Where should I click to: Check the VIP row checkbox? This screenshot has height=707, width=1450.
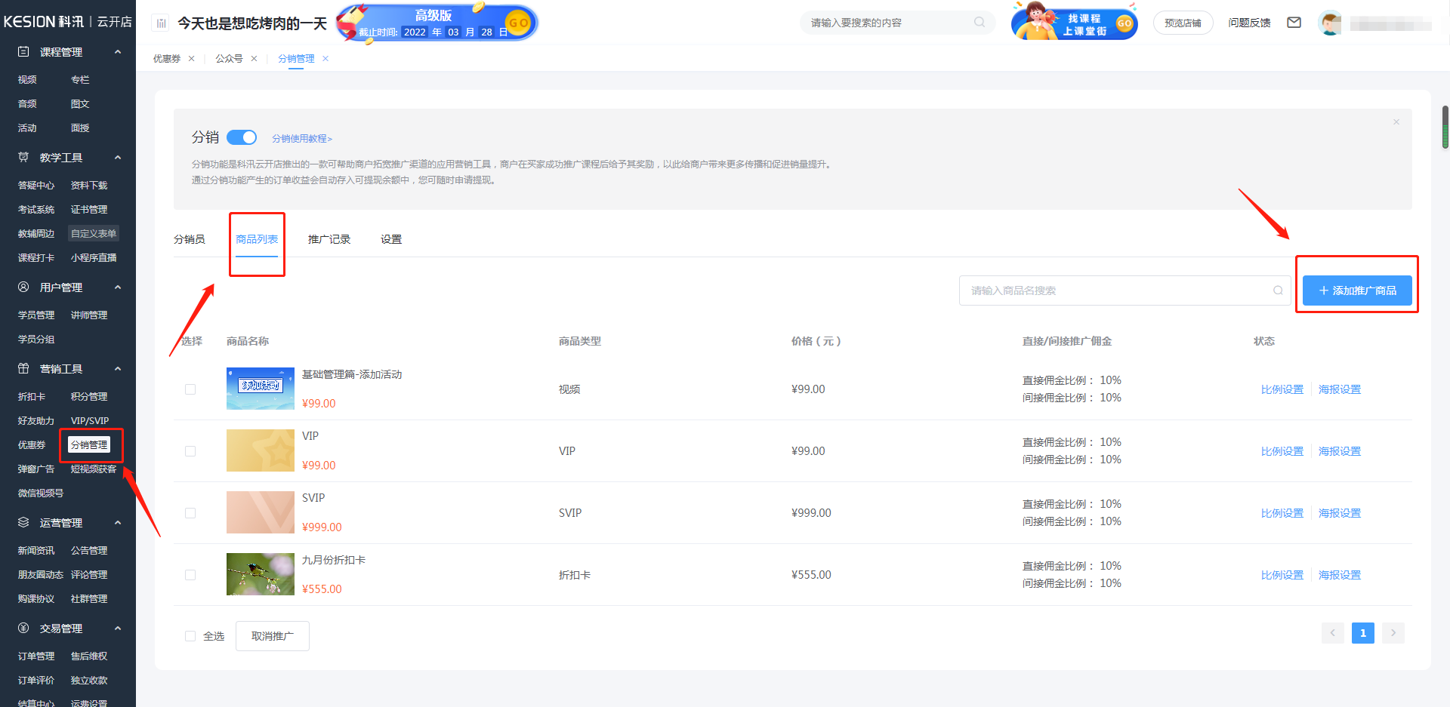pos(190,451)
